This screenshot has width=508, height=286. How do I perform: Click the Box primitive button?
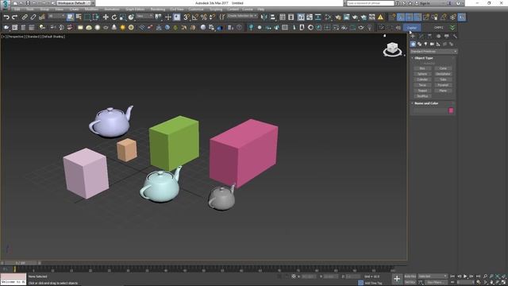coord(422,68)
